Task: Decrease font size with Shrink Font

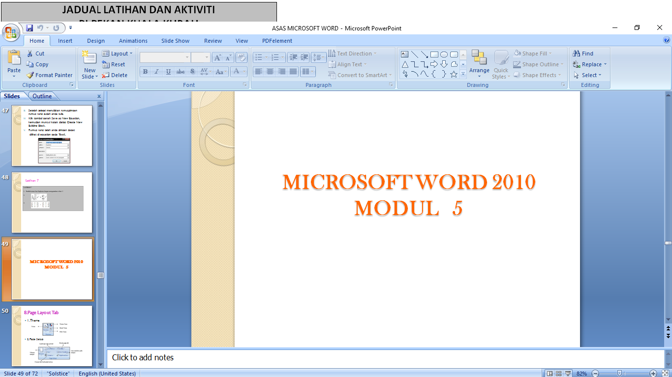Action: [x=228, y=57]
